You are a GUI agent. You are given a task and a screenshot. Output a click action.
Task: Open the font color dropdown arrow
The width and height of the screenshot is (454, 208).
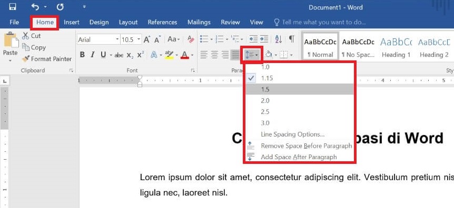(x=192, y=55)
